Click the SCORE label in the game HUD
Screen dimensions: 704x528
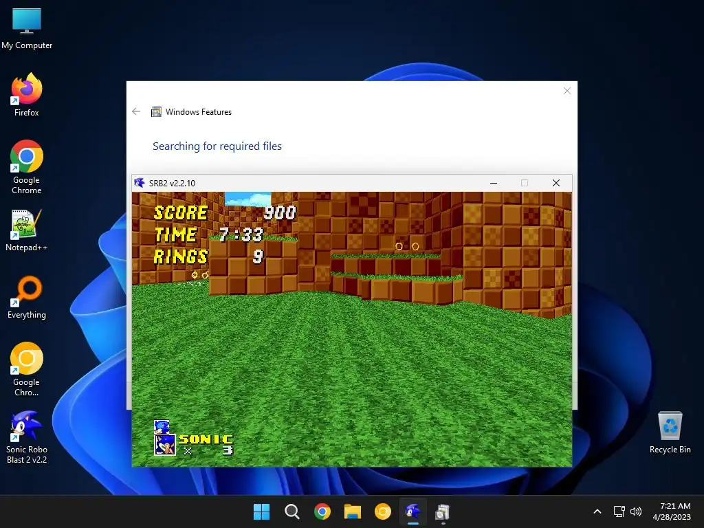[x=181, y=212]
